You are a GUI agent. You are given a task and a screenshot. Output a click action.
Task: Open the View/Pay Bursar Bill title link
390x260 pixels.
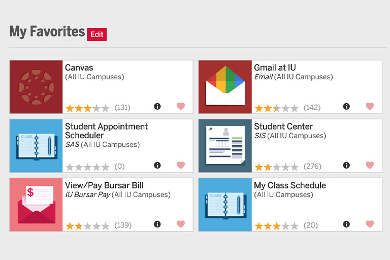tap(104, 185)
